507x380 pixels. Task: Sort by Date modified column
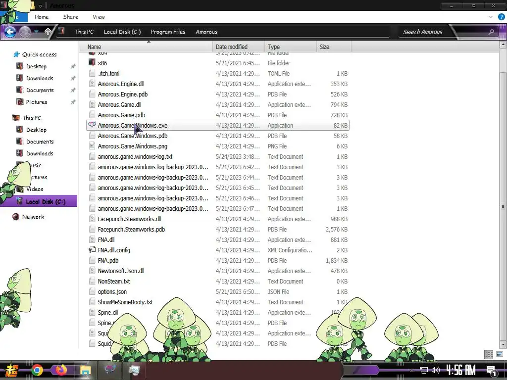tap(239, 47)
